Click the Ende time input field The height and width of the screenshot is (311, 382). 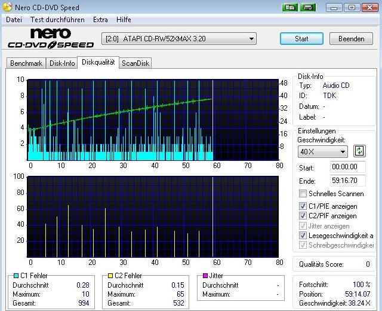[x=348, y=179]
